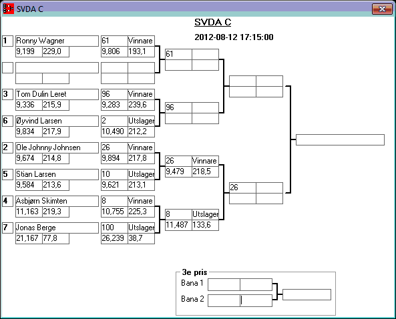The width and height of the screenshot is (396, 319).
Task: Select the 3e pris winner result box
Action: coord(307,295)
